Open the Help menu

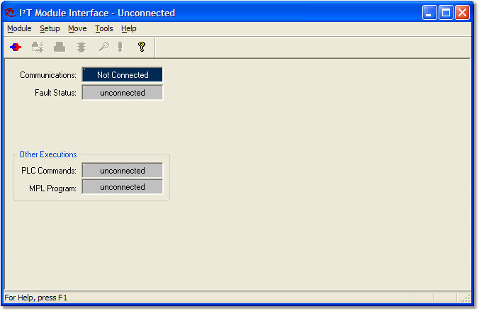tap(128, 29)
